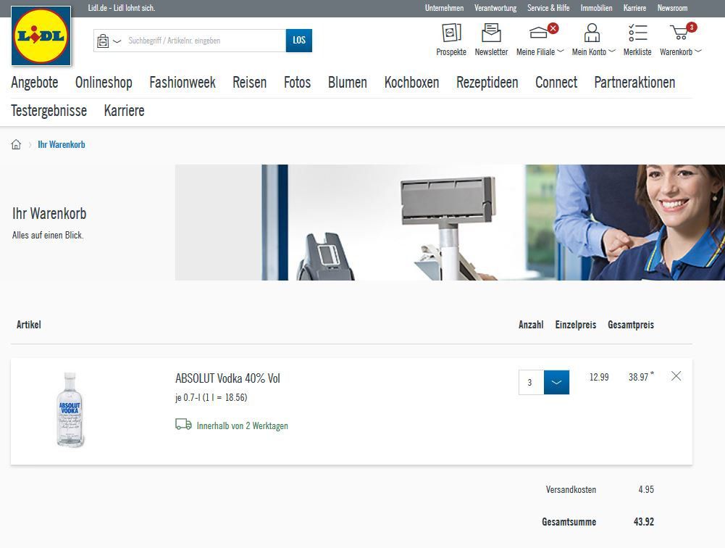Screen dimensions: 725x548
Task: Follow the Karriere link in top bar
Action: [635, 8]
